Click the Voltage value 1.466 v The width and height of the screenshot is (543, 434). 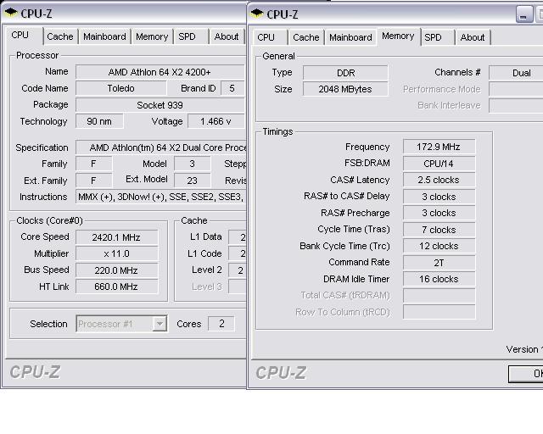(x=216, y=121)
